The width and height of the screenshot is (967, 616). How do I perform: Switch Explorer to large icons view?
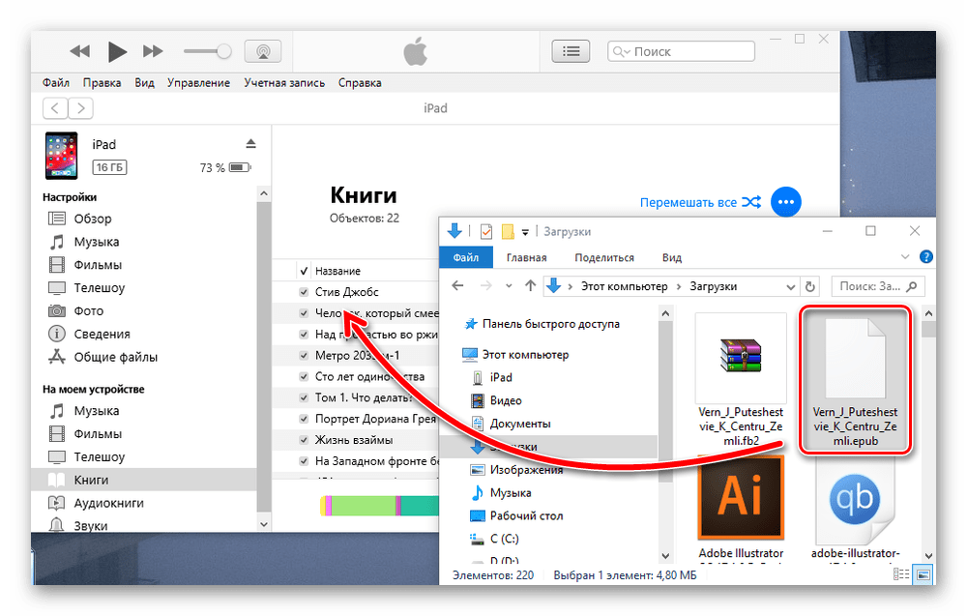pyautogui.click(x=923, y=574)
